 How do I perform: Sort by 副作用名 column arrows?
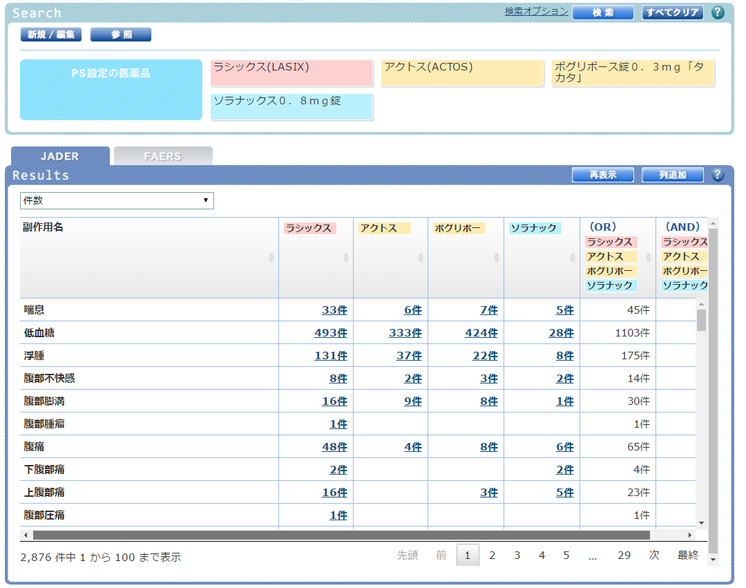271,257
